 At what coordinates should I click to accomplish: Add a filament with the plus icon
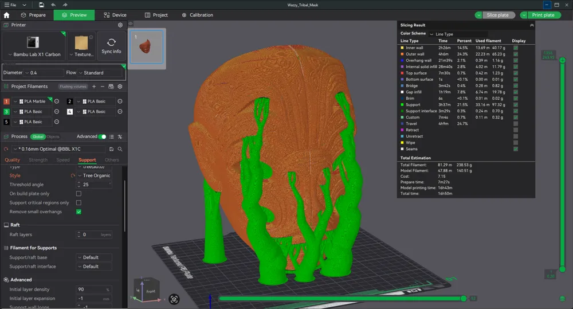[x=94, y=87]
